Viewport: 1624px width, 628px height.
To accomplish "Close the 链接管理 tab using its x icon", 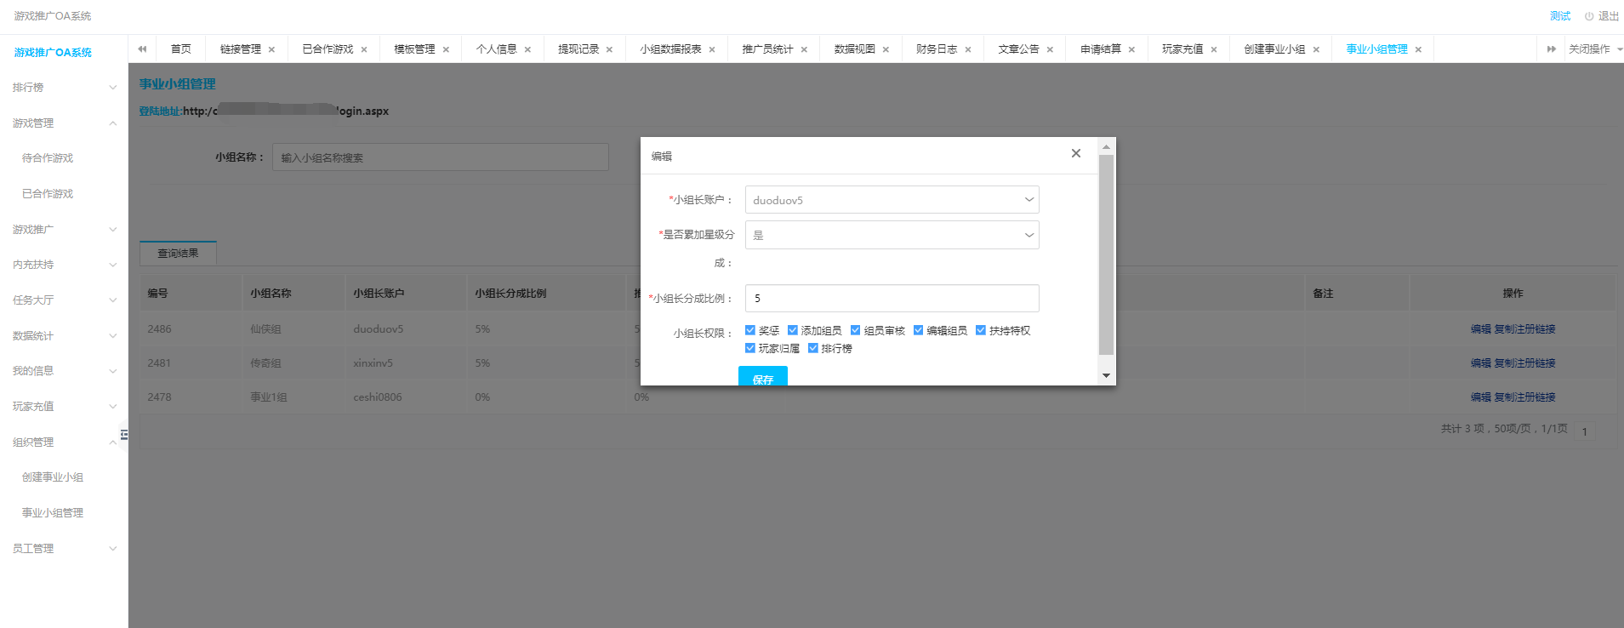I will point(271,50).
